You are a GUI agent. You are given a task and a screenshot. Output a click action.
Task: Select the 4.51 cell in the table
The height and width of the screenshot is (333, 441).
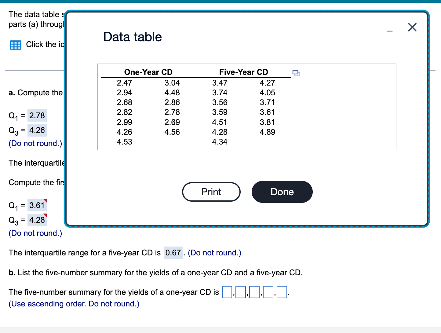coord(220,122)
